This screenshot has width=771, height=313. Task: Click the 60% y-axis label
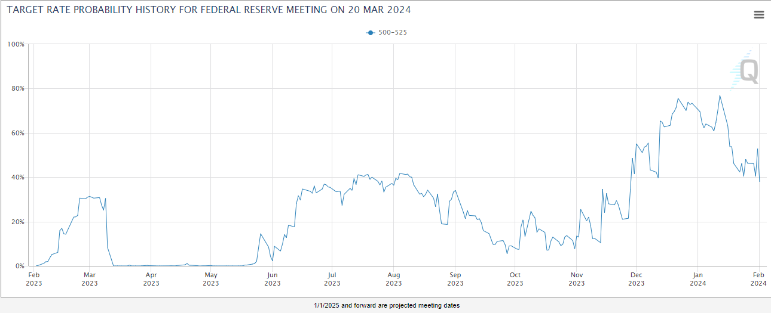click(17, 133)
